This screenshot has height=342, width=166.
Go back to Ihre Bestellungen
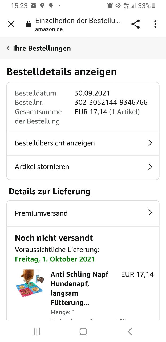tap(42, 48)
